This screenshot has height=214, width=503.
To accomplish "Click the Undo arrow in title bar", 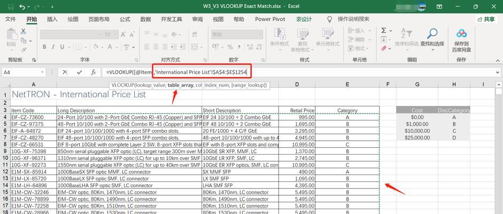I will tap(22, 6).
